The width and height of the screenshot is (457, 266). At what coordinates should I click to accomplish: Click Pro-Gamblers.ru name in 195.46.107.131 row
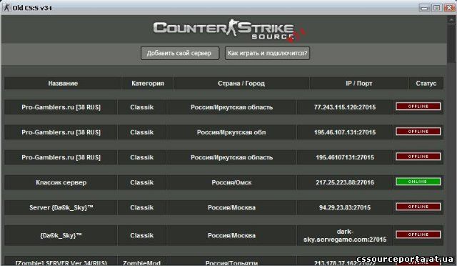61,132
